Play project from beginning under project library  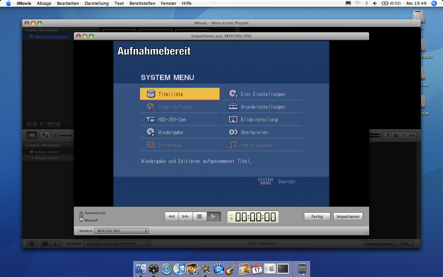pos(55,125)
